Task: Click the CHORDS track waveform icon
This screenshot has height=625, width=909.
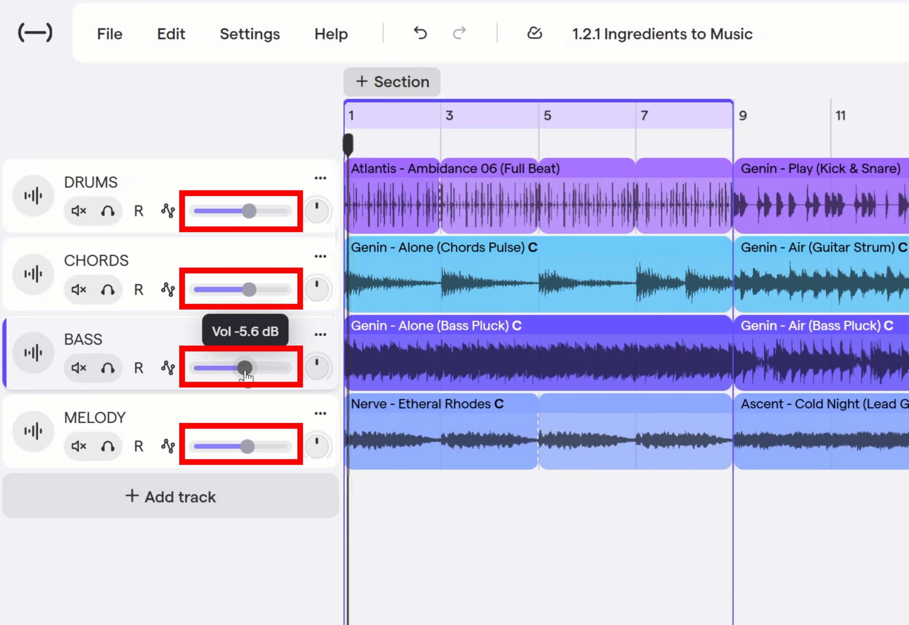Action: (33, 274)
